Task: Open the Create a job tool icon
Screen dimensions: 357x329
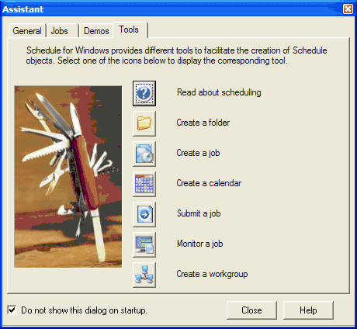Action: 144,154
